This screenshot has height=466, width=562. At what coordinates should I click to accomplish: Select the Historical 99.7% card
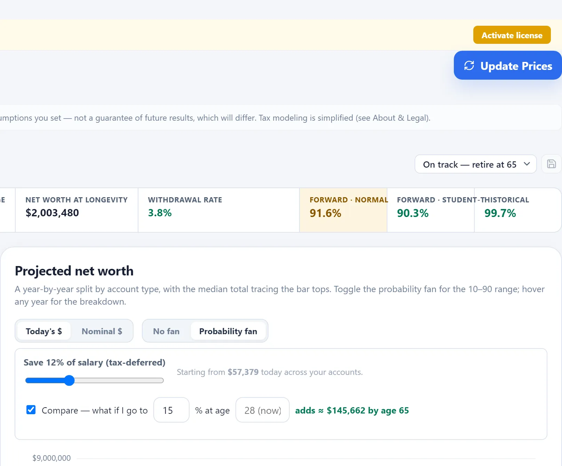tap(518, 210)
